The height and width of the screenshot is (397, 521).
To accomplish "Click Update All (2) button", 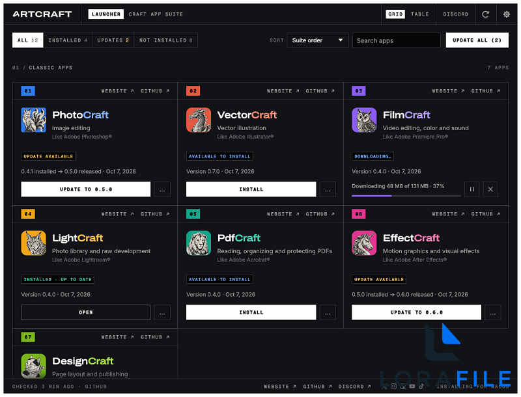I will pos(477,40).
